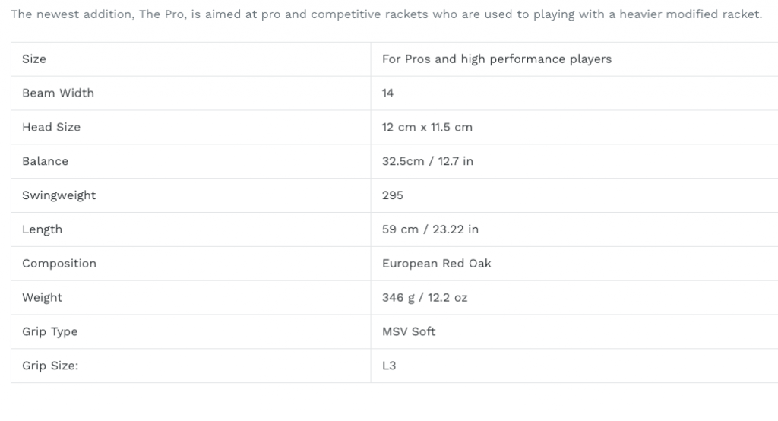Image resolution: width=778 pixels, height=421 pixels.
Task: Click the 'MSV Soft' grip type value
Action: [409, 331]
